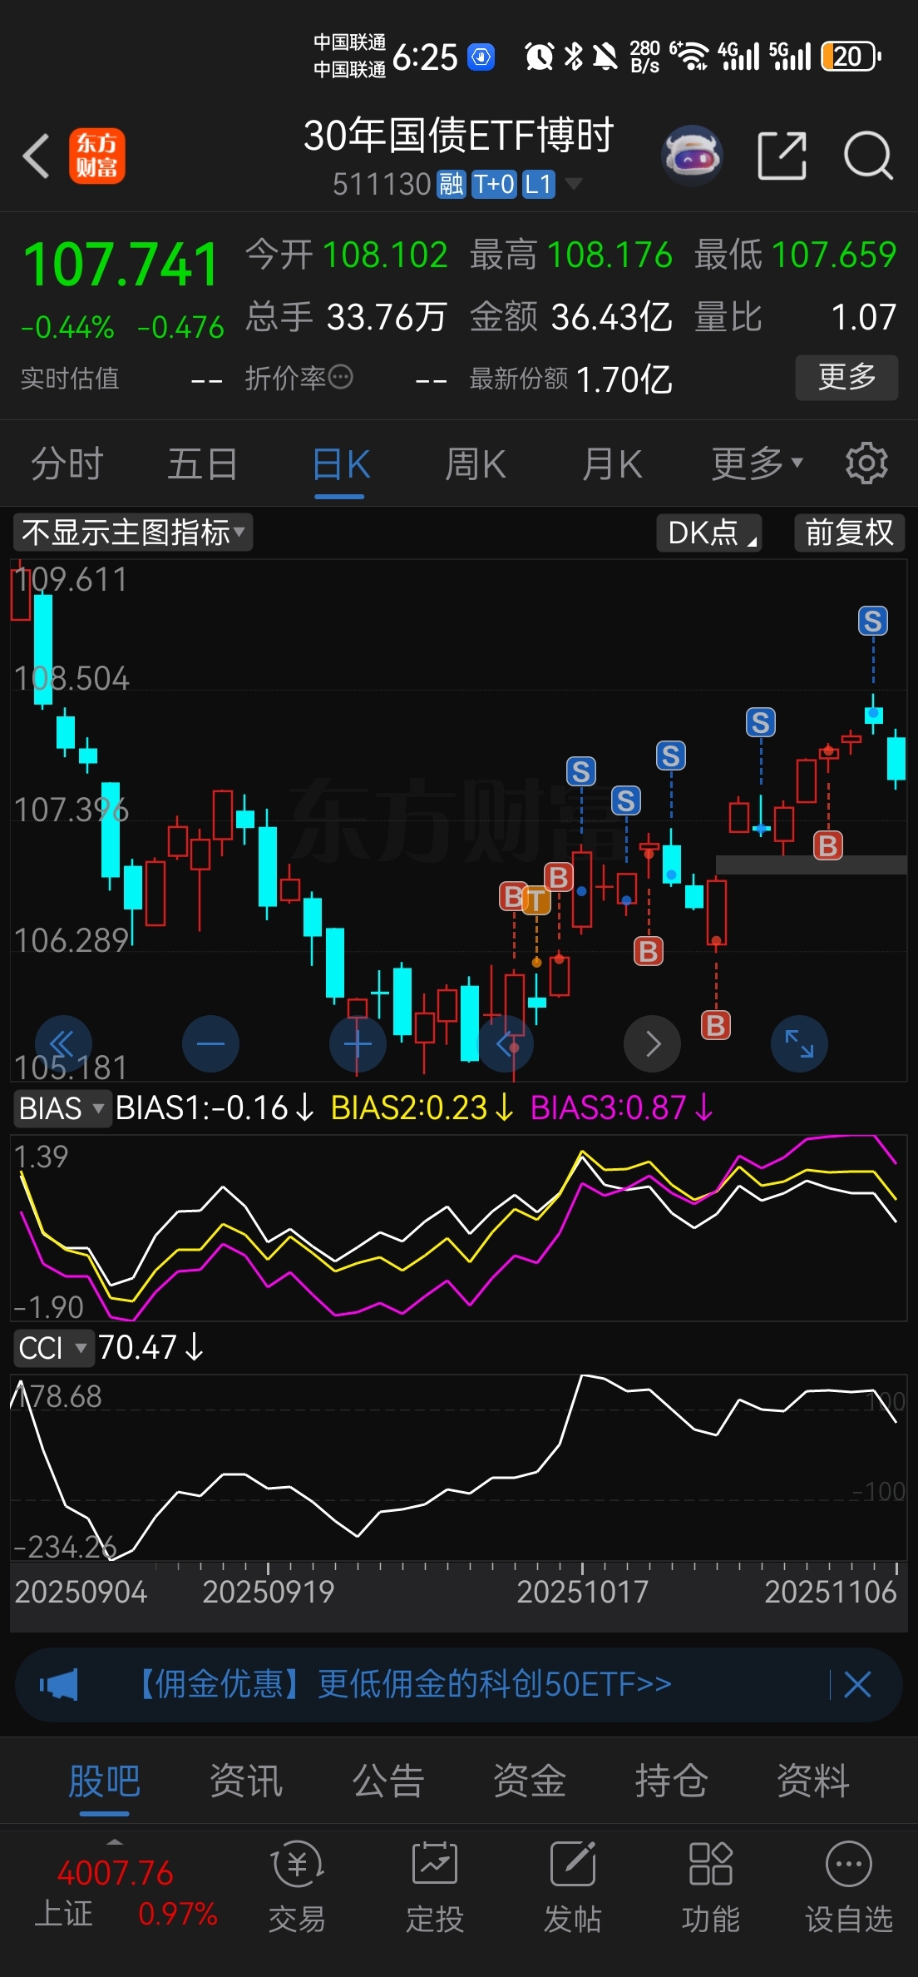Tap the orange T marker on chart

pos(537,899)
